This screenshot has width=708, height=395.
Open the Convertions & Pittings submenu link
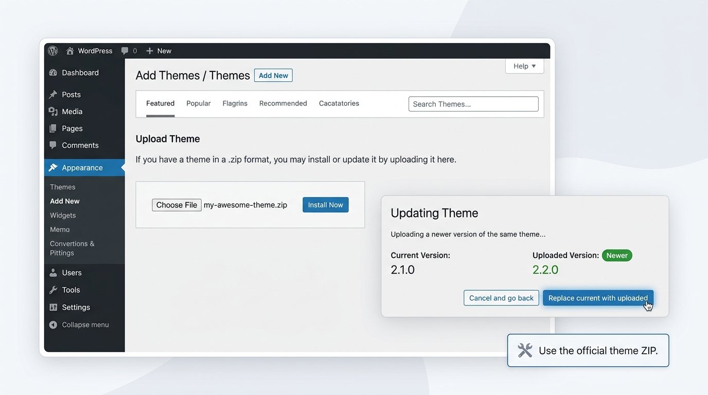click(x=72, y=248)
